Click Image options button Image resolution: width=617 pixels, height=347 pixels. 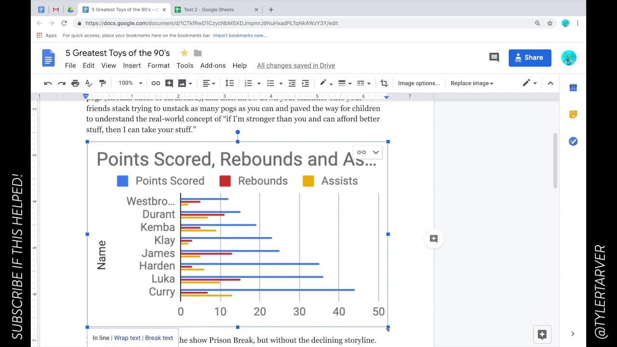418,83
